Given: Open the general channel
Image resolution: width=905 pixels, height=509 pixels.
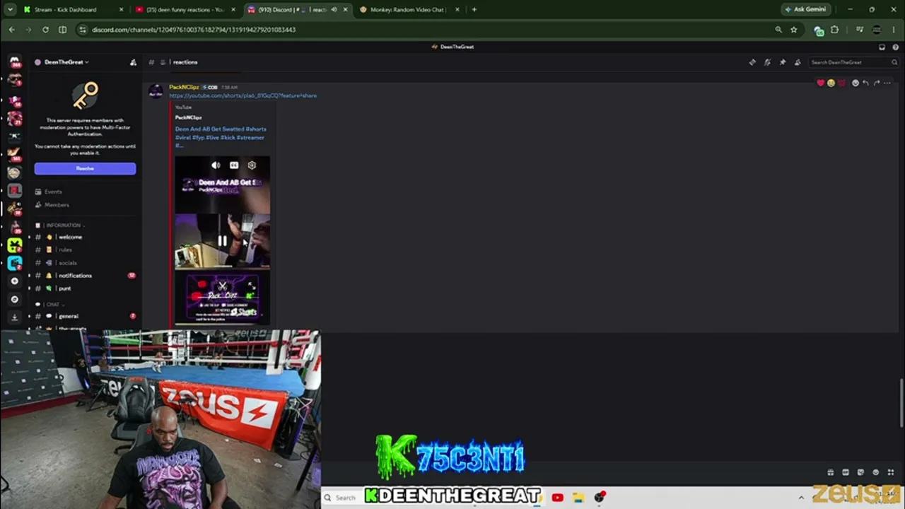Looking at the screenshot, I should 83,316.
